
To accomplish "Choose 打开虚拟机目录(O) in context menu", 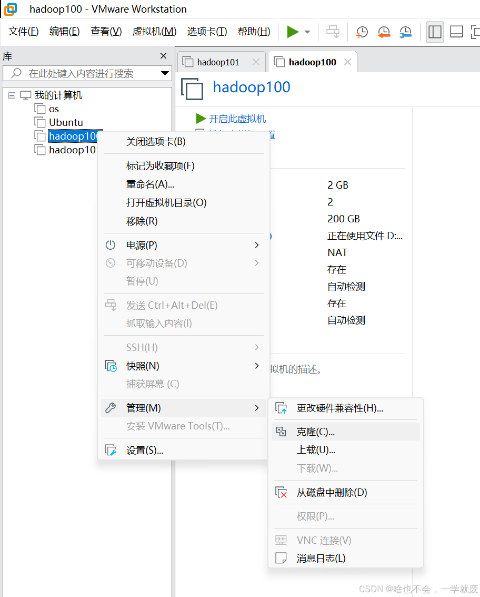I will click(183, 202).
